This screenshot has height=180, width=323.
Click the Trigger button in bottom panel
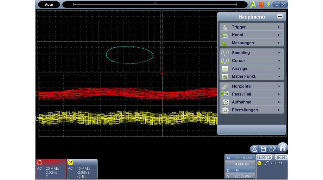(x=264, y=157)
